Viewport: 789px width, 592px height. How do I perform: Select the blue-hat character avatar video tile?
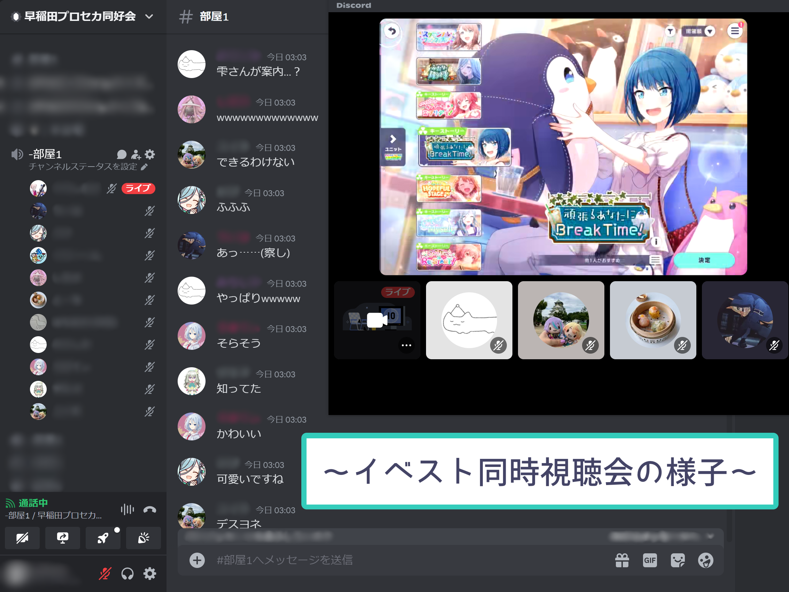coord(745,320)
